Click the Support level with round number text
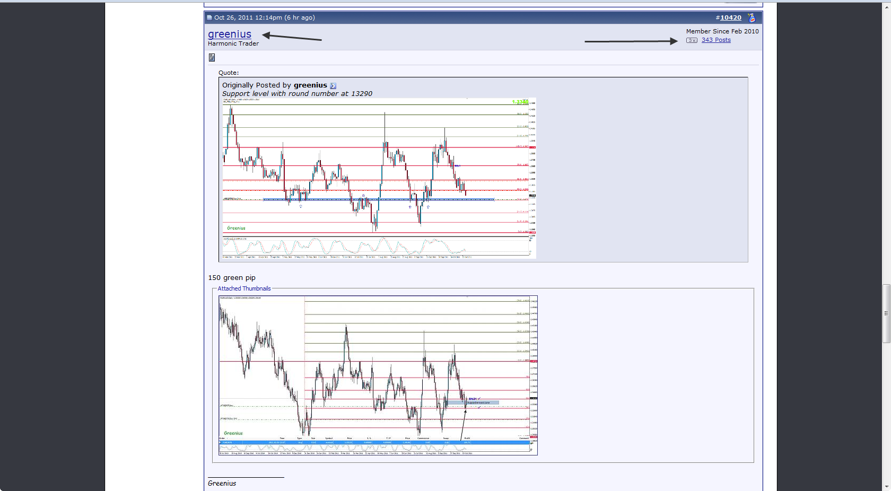Screen dimensions: 891x491 coord(297,93)
